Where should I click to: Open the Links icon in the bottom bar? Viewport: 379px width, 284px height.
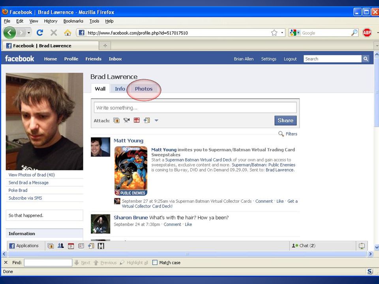click(x=91, y=246)
